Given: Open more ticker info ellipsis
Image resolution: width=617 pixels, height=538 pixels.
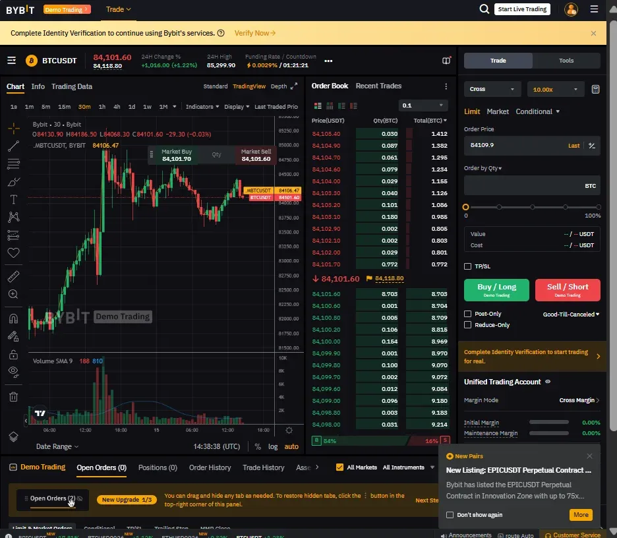Looking at the screenshot, I should pyautogui.click(x=328, y=61).
